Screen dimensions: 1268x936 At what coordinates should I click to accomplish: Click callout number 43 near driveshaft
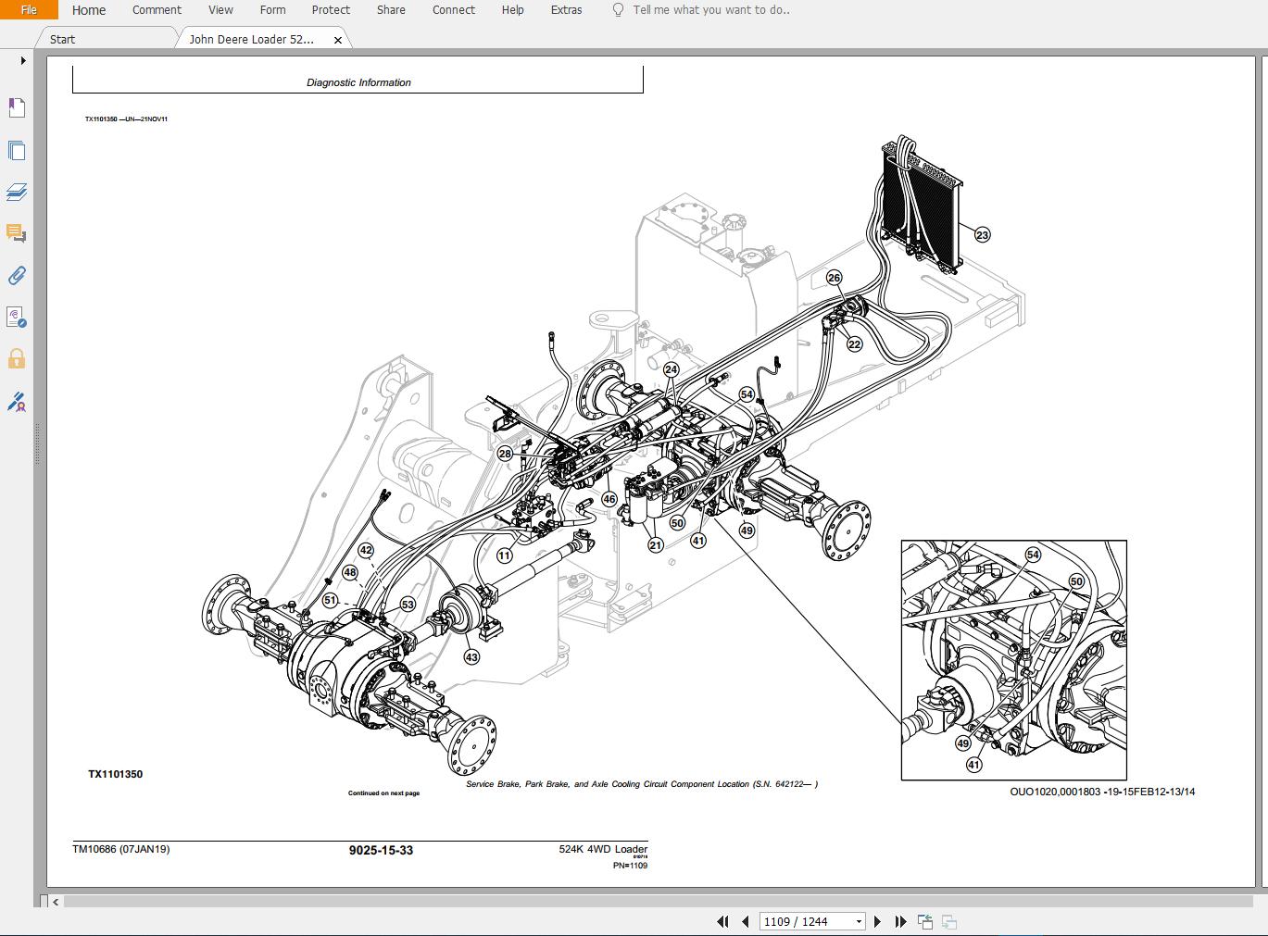coord(471,657)
